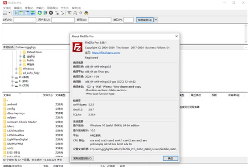Select the .xp2p row text

[10, 148]
